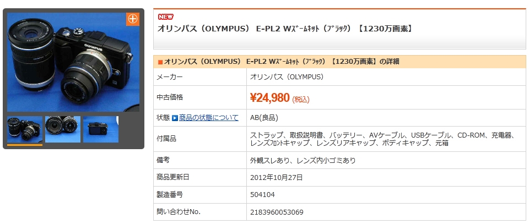The image size is (529, 224).
Task: Select the first thumbnail with camera and lens
Action: point(25,129)
